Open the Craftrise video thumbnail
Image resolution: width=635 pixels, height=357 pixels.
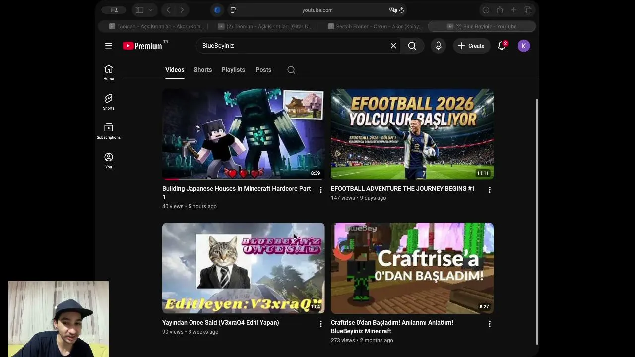[412, 268]
